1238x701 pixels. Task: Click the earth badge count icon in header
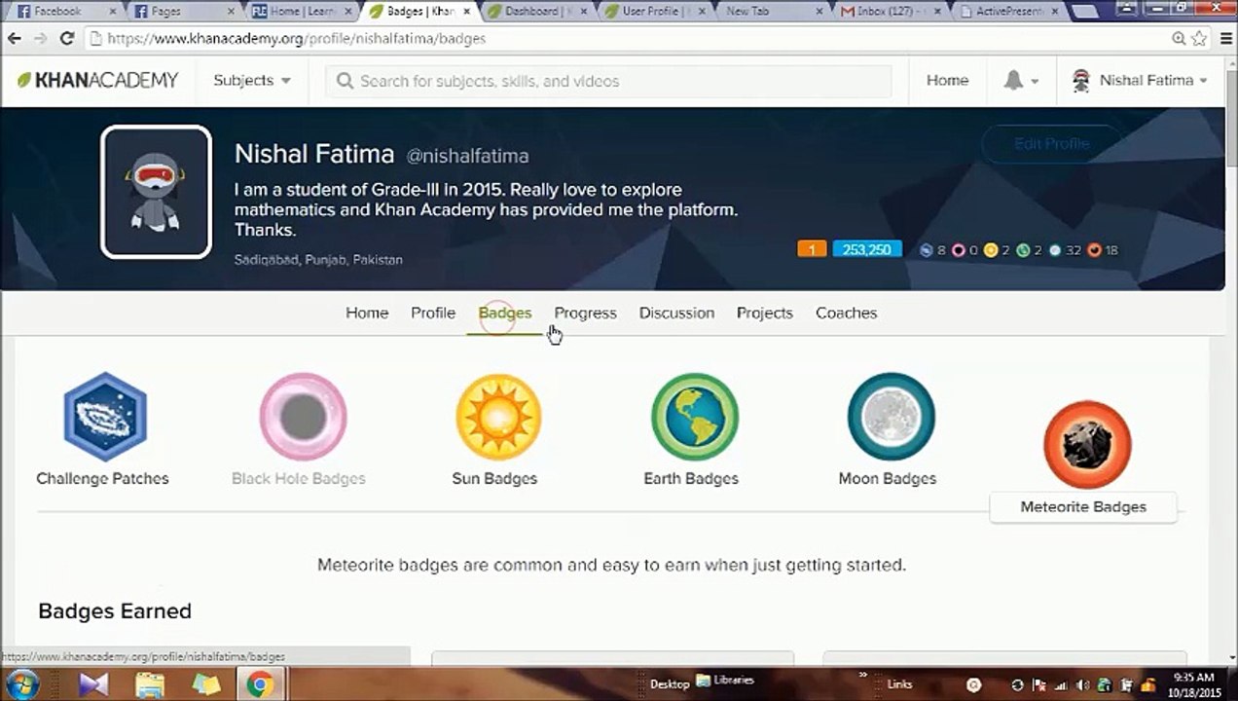click(x=1023, y=250)
